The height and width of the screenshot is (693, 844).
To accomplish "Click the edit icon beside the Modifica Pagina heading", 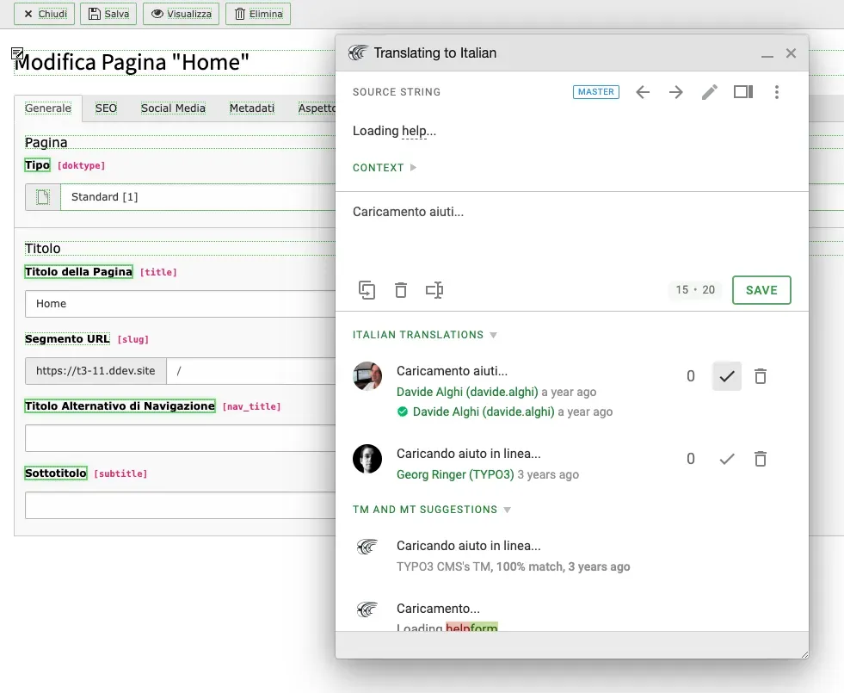I will point(17,54).
